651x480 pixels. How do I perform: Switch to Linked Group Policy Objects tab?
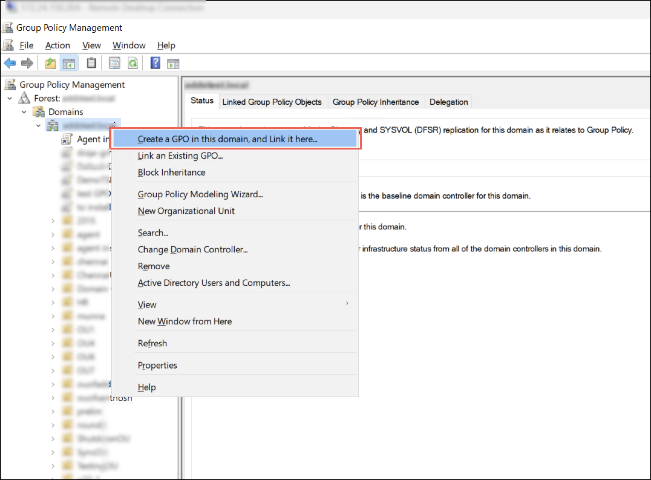(x=272, y=102)
